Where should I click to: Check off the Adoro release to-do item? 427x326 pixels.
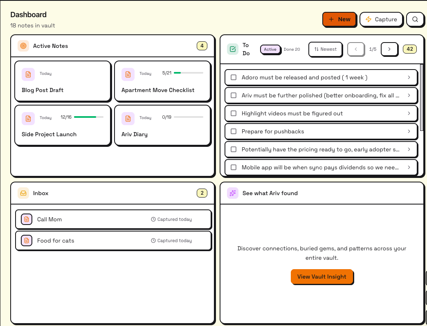click(x=234, y=77)
